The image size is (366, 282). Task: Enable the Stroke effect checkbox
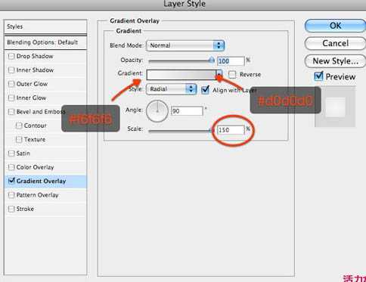(11, 209)
